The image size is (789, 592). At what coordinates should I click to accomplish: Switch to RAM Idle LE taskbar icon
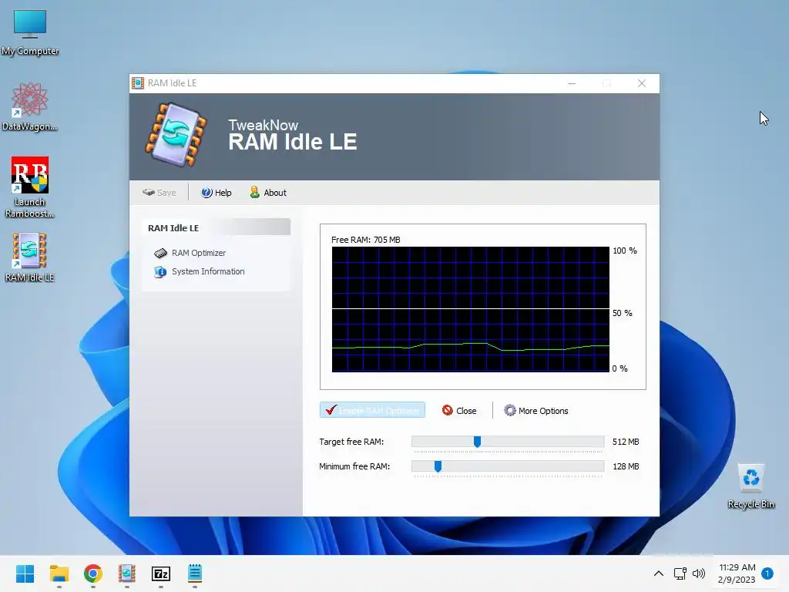pos(127,573)
